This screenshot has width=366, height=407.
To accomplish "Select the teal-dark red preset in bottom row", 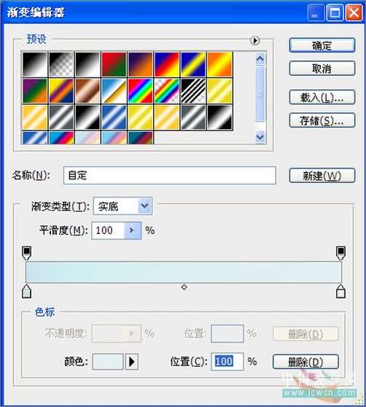I will (140, 138).
